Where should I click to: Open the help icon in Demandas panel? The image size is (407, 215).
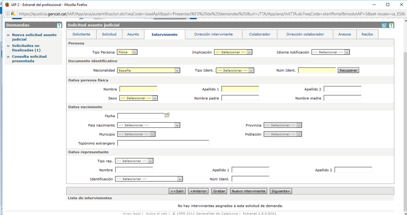tap(59, 25)
